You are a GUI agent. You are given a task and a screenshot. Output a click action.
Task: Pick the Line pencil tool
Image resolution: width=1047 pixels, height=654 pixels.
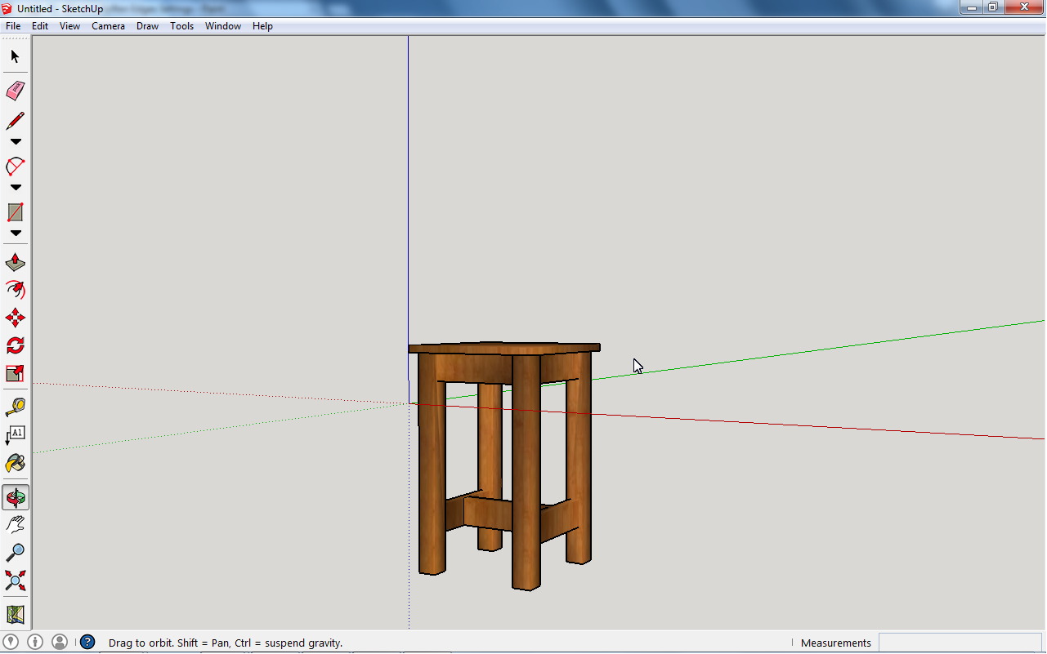[x=15, y=120]
